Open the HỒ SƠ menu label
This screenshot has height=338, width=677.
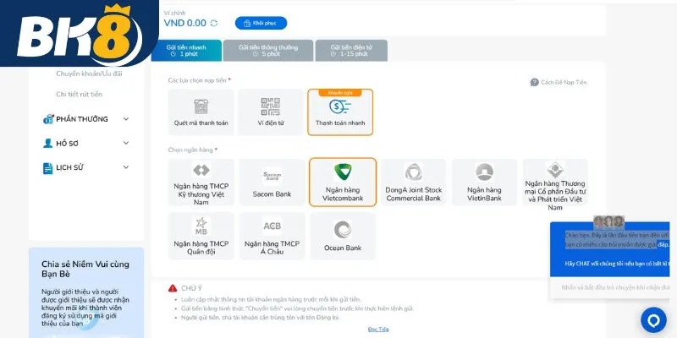point(68,144)
